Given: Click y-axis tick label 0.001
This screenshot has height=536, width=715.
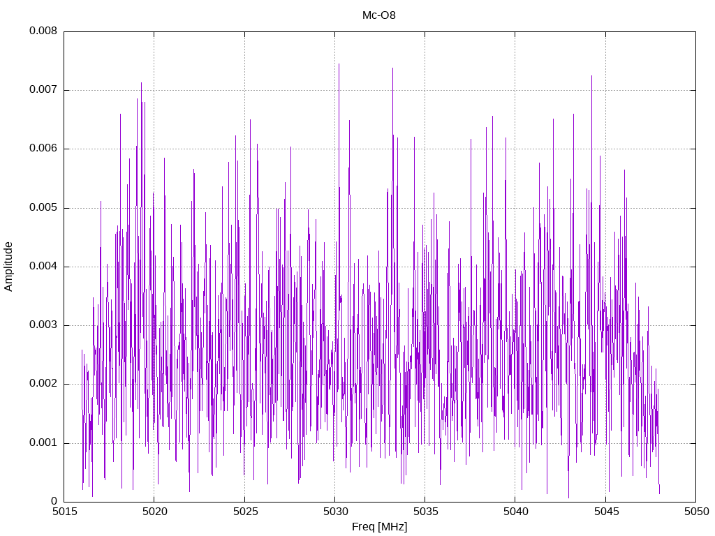Looking at the screenshot, I should tap(43, 442).
